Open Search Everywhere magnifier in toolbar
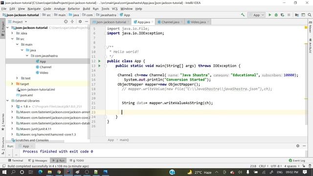The height and width of the screenshot is (176, 313). [x=310, y=15]
